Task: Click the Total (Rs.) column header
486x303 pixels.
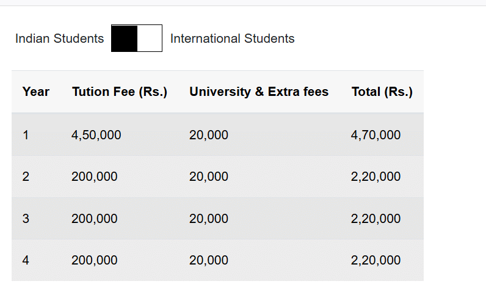Action: 382,92
